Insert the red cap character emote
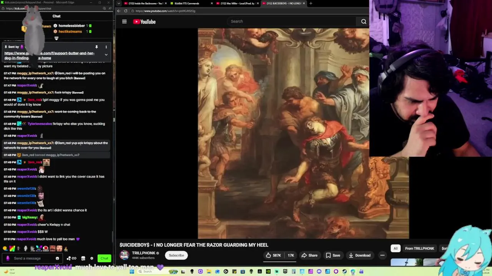This screenshot has height=276, width=492. [46, 249]
